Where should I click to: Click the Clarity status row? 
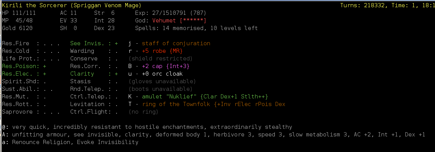(94, 74)
